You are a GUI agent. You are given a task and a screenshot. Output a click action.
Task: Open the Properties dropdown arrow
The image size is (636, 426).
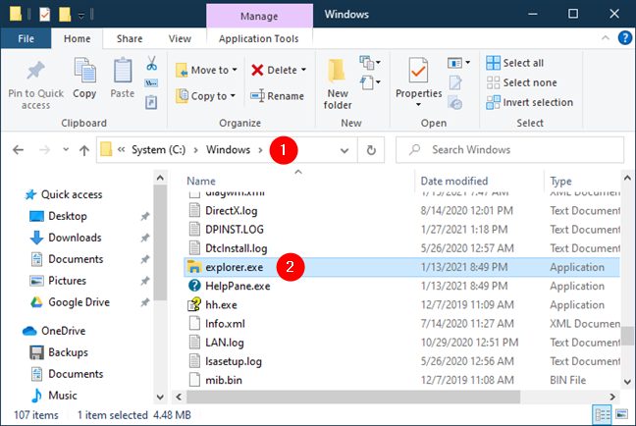tap(418, 105)
